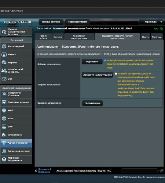Open QoS menu label

[x=10, y=79]
